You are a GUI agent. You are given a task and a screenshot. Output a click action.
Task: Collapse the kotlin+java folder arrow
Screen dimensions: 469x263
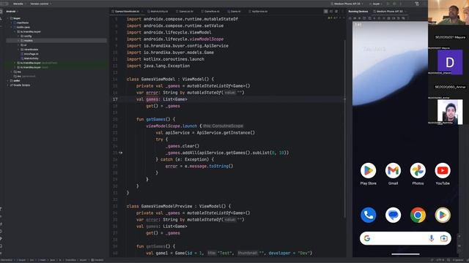pos(12,27)
